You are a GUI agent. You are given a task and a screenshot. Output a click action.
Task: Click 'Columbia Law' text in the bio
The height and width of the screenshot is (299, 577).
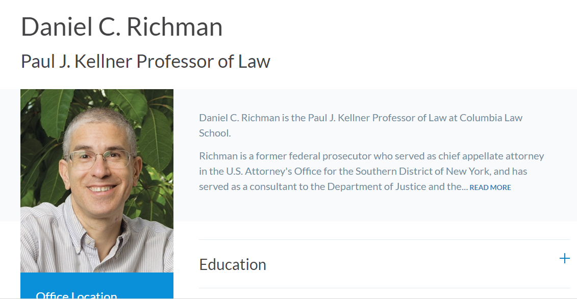(x=491, y=118)
